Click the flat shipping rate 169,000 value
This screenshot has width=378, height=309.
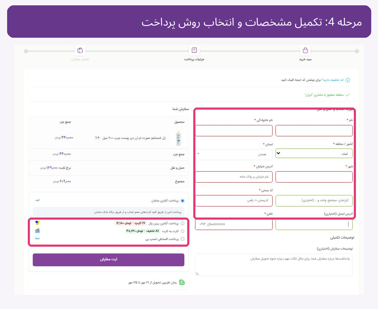49,168
